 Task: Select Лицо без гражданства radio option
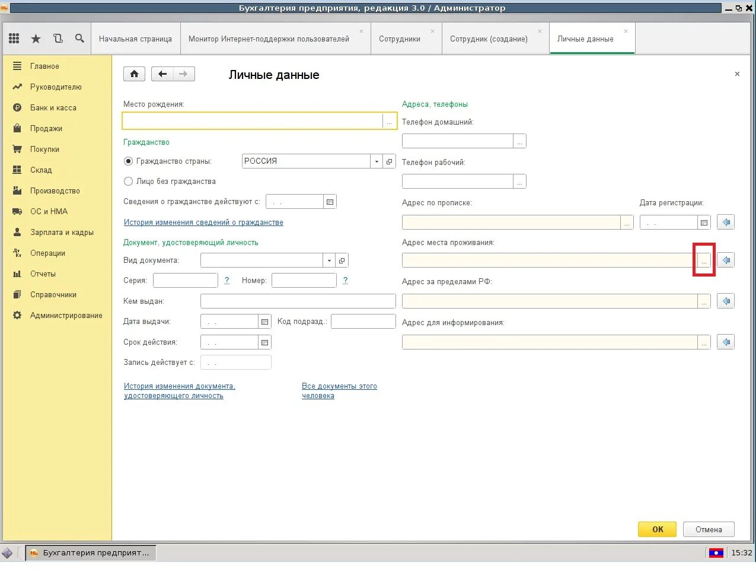click(128, 182)
